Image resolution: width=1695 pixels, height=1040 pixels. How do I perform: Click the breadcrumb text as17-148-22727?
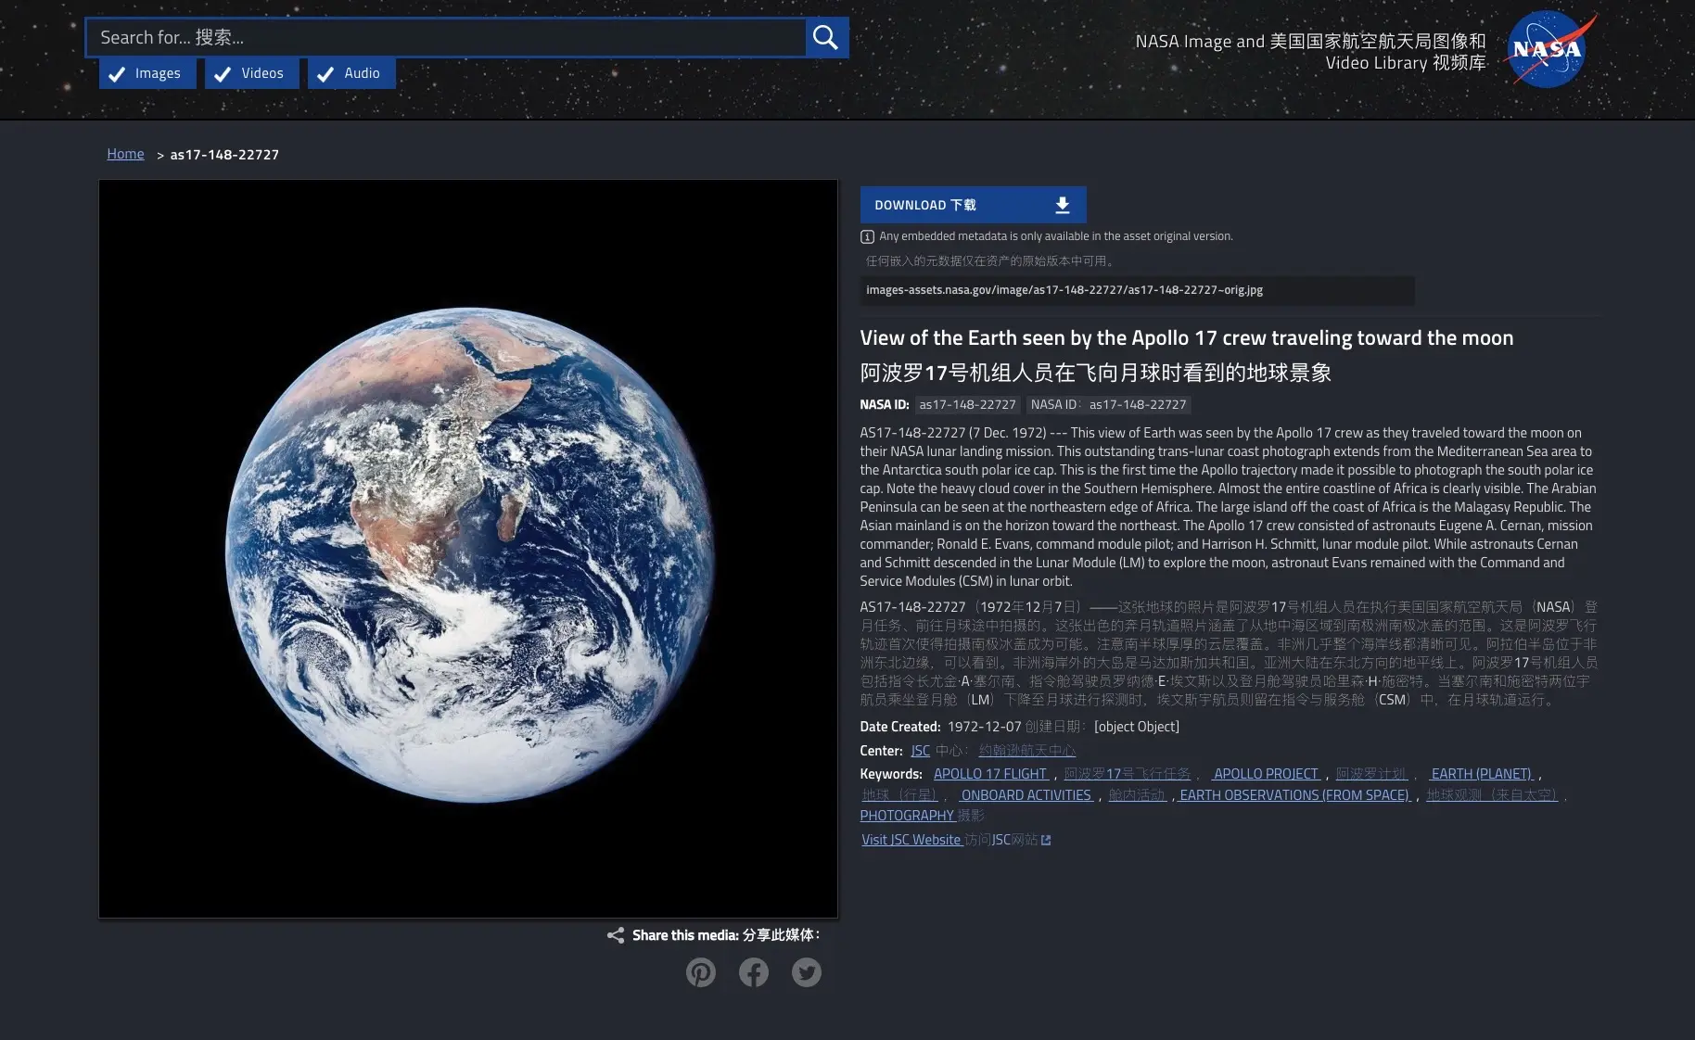[224, 155]
